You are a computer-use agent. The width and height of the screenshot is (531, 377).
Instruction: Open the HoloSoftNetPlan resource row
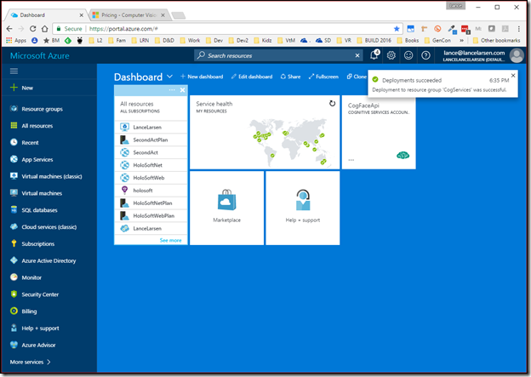pos(151,203)
